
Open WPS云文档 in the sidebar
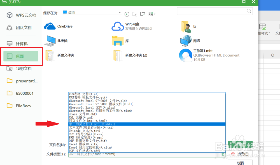pyautogui.click(x=21, y=15)
